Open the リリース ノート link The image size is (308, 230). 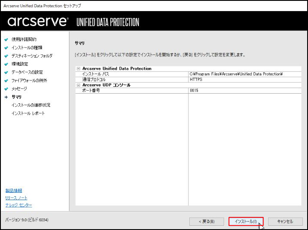coord(16,198)
